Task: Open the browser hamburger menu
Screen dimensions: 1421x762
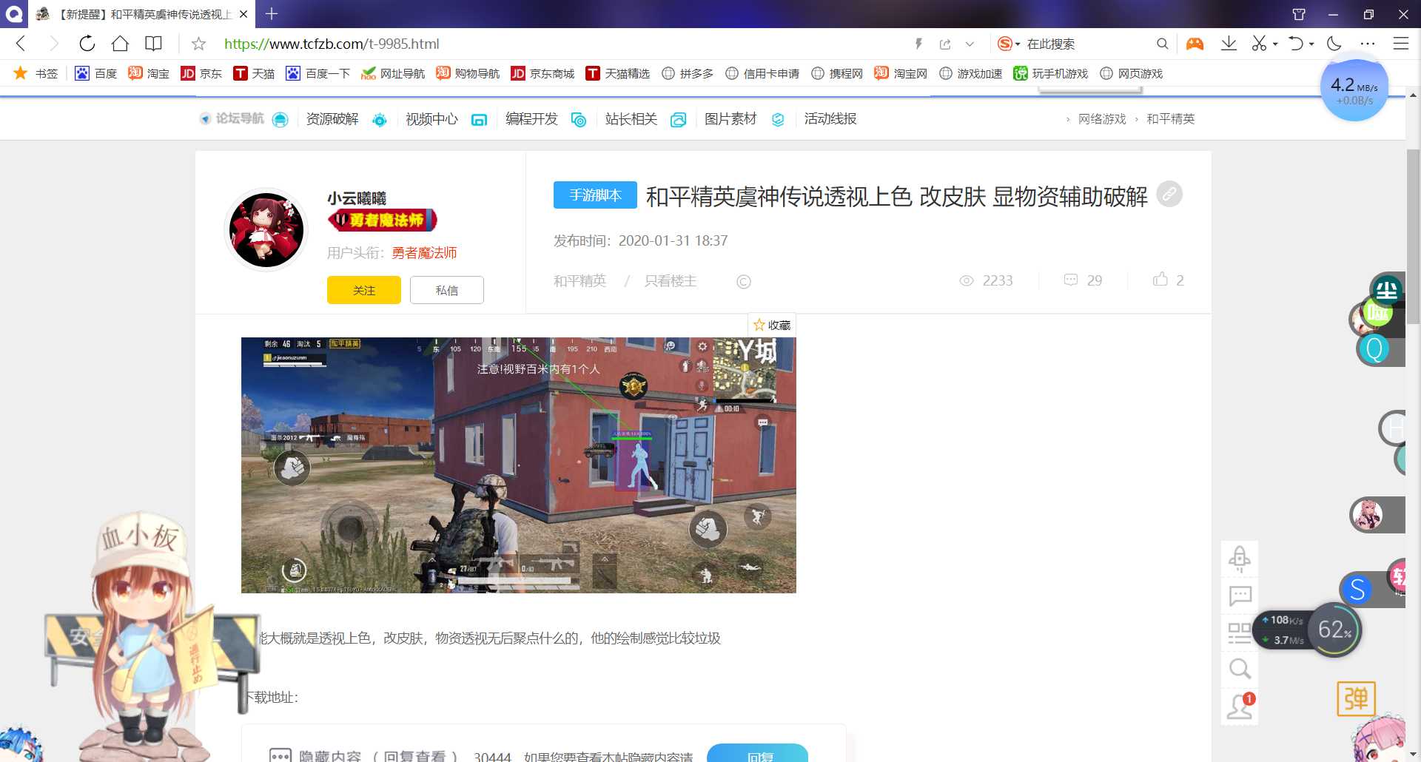Action: pyautogui.click(x=1400, y=44)
